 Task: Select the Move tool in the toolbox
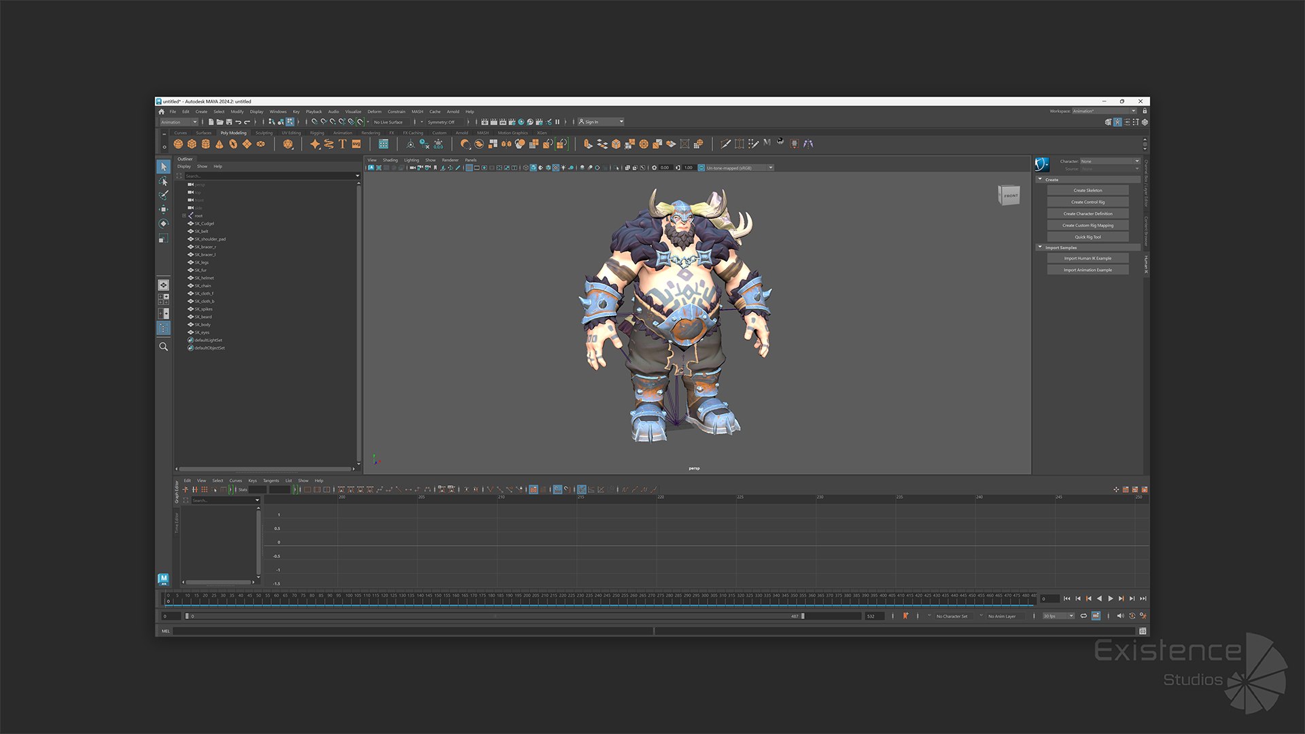pyautogui.click(x=163, y=210)
